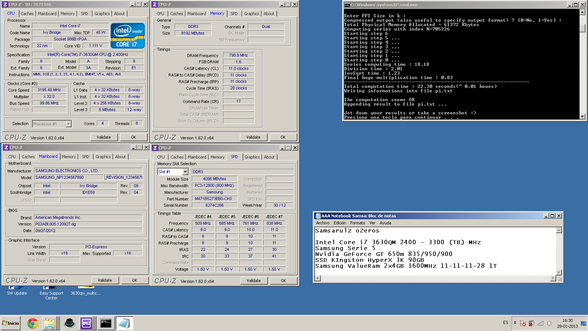588x331 pixels.
Task: Open Edición menu in Notepad
Action: (x=340, y=223)
